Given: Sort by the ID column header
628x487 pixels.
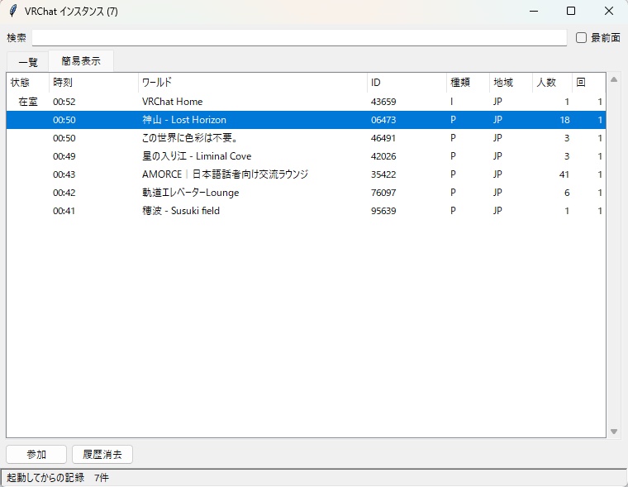Looking at the screenshot, I should point(407,83).
